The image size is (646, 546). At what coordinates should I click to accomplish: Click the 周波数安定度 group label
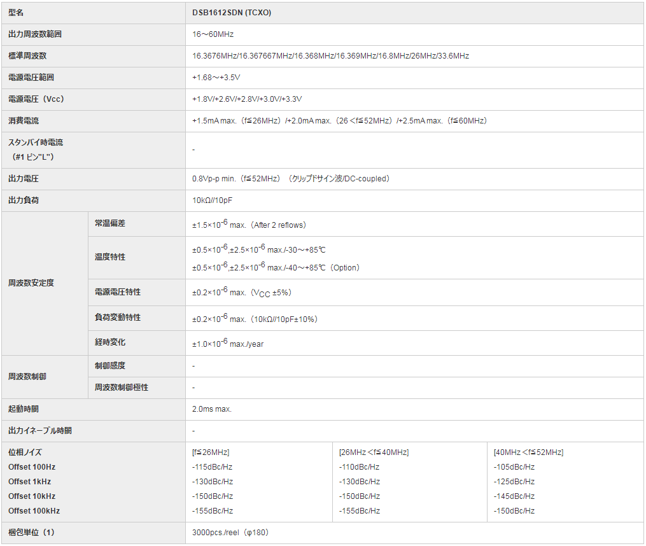(31, 283)
